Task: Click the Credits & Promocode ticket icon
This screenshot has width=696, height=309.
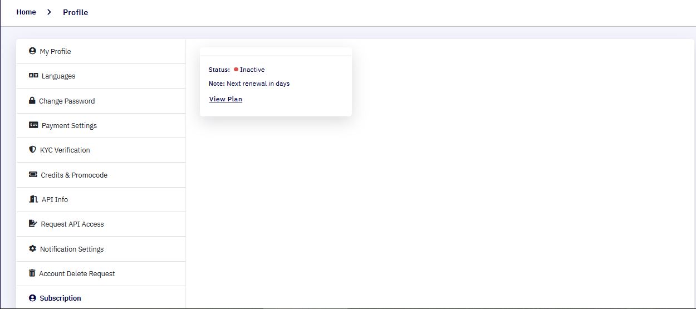Action: 33,175
